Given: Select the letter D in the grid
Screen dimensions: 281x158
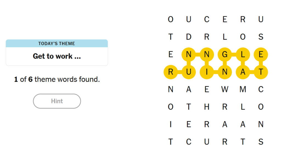Looking at the screenshot, I should 189,37.
